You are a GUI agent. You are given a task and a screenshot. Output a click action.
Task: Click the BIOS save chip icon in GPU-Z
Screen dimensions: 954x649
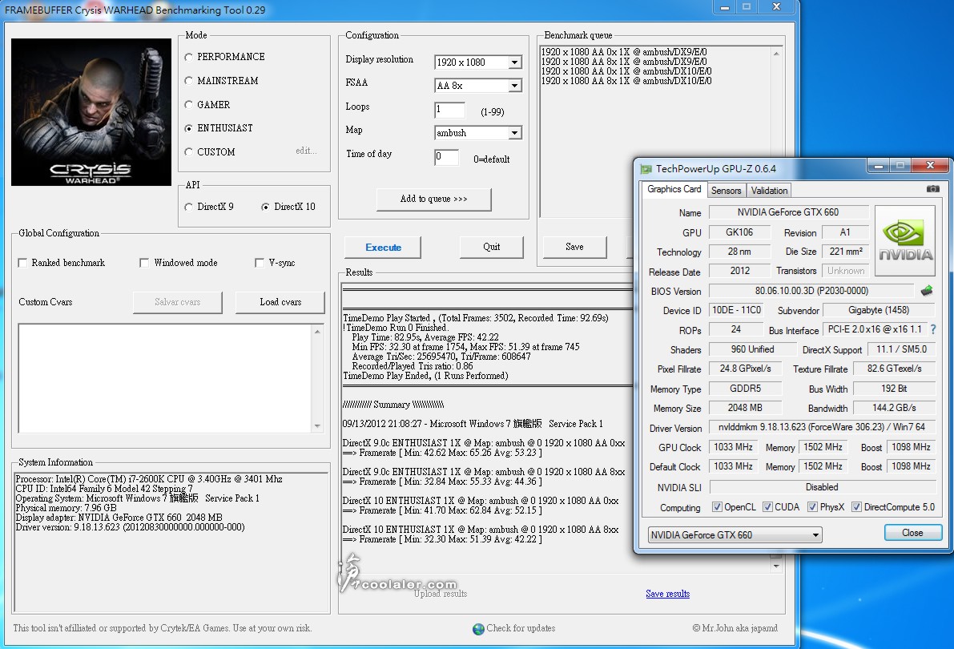click(x=927, y=291)
